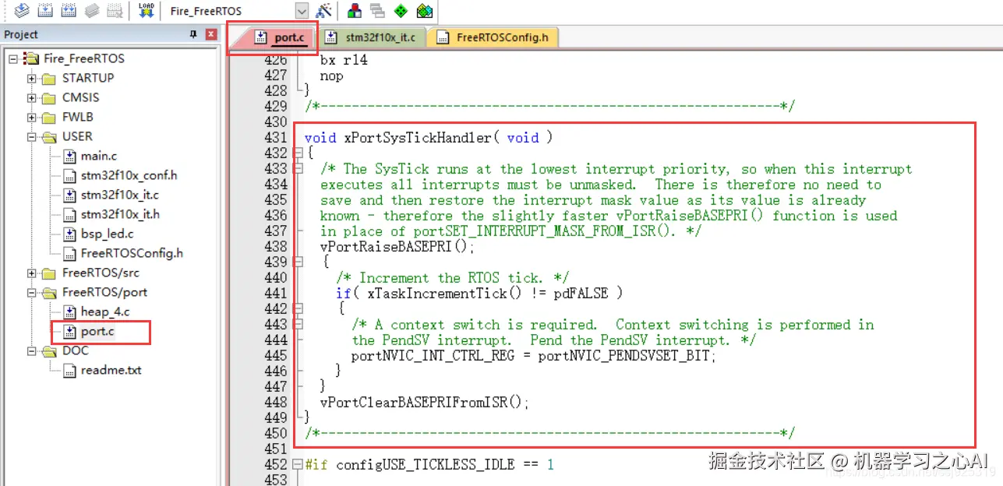Collapse the if-block fold at line 442
The height and width of the screenshot is (486, 1003).
pyautogui.click(x=298, y=308)
